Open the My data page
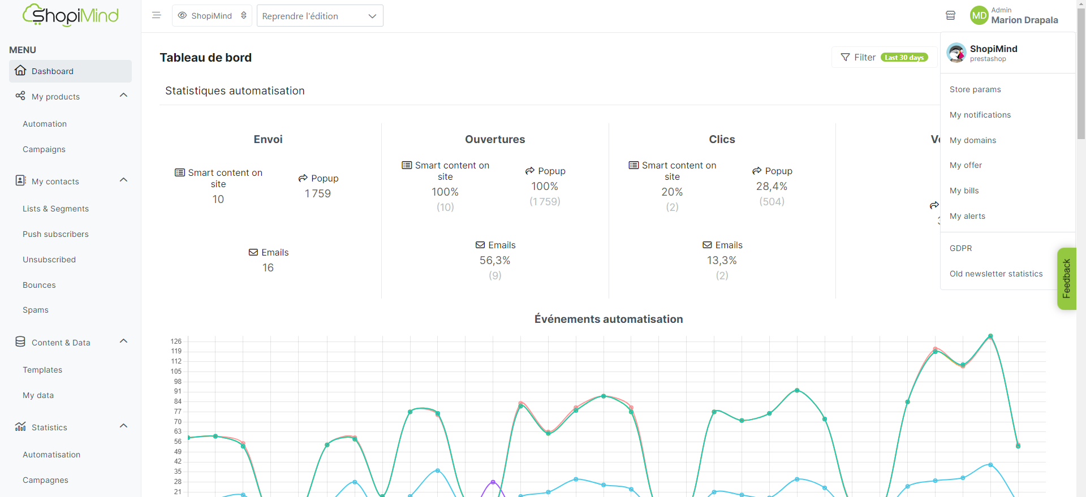This screenshot has width=1086, height=497. point(38,395)
